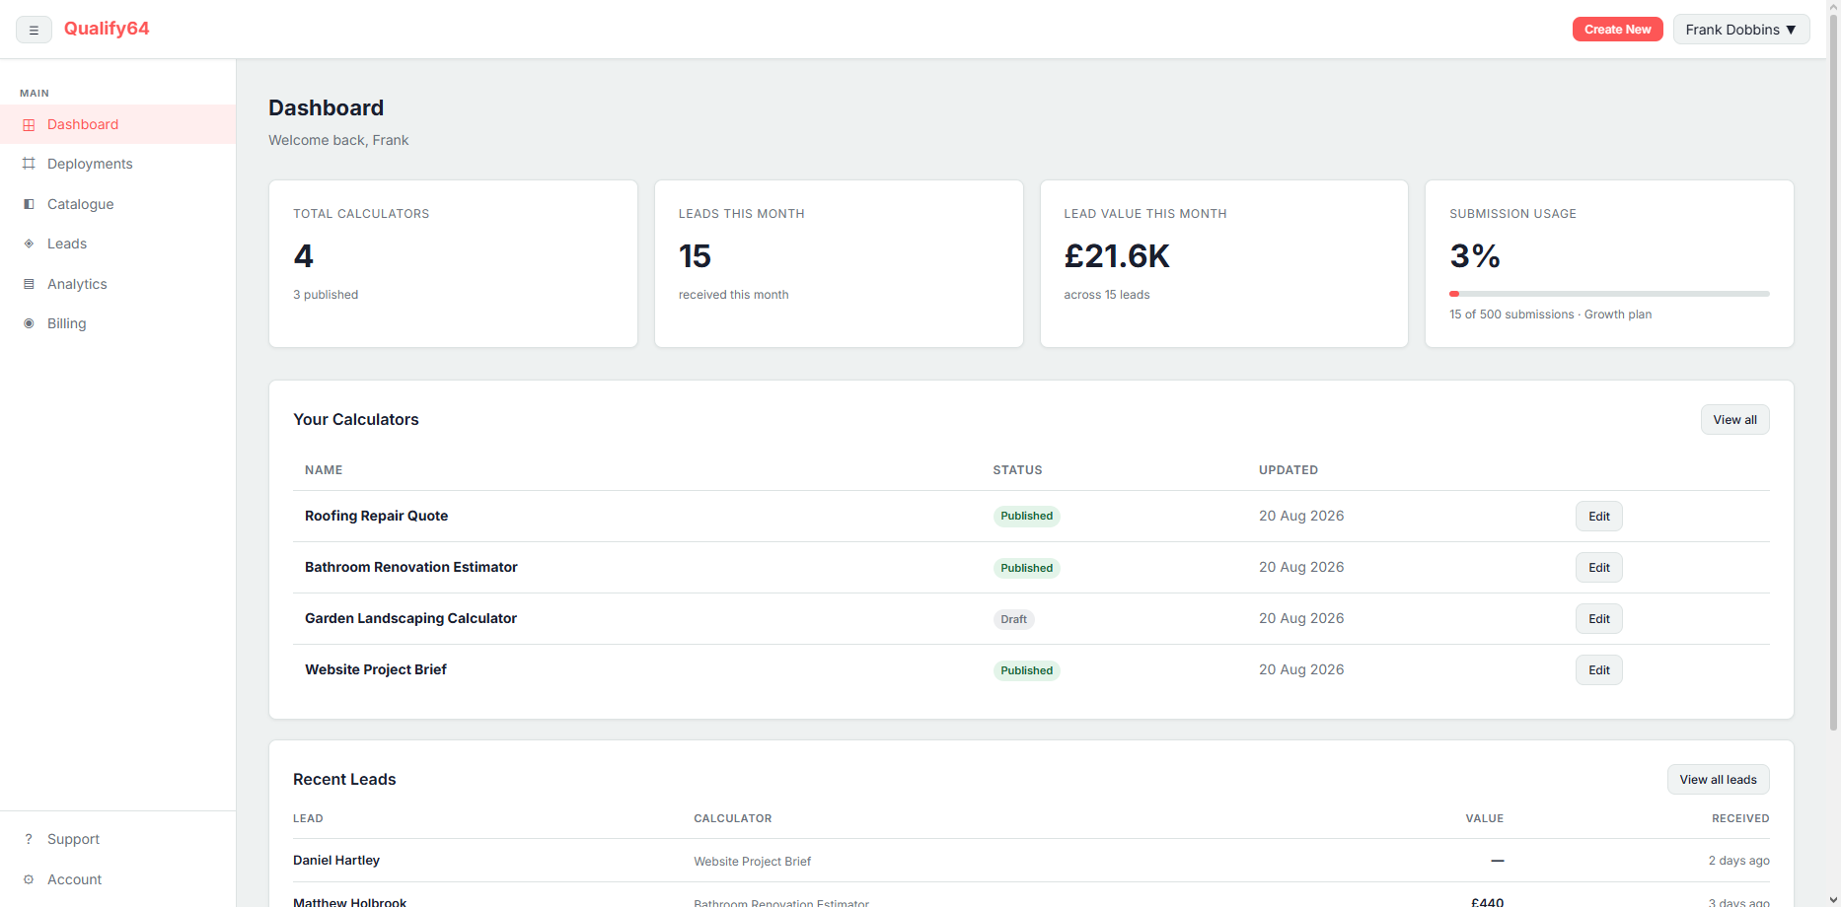This screenshot has width=1841, height=907.
Task: Click the submission usage progress bar
Action: coord(1609,294)
